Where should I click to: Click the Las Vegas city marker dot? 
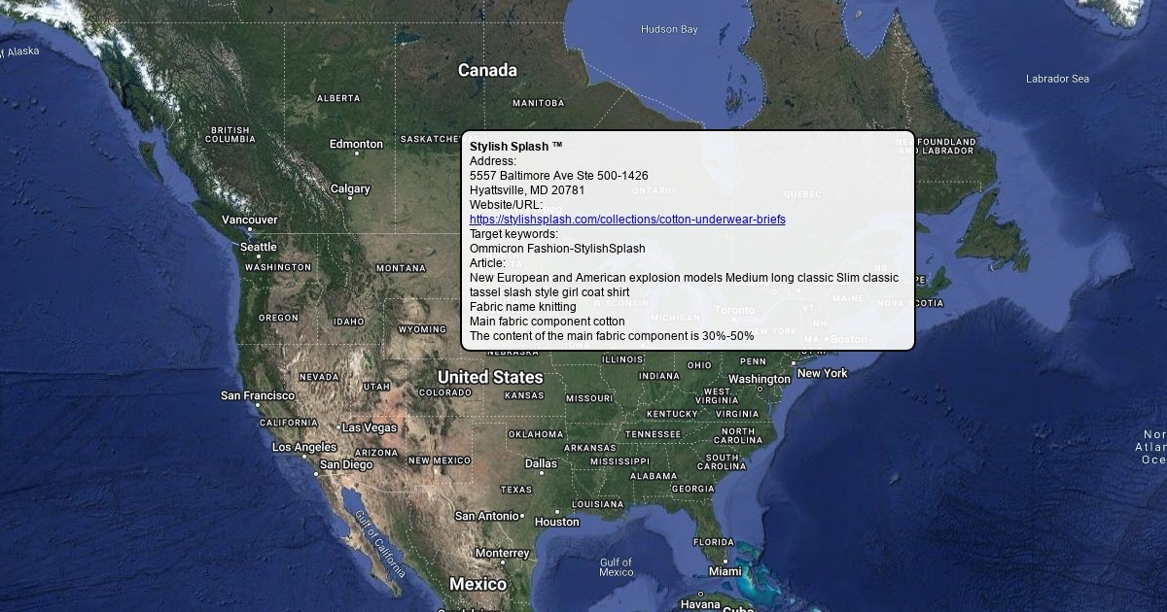[338, 427]
